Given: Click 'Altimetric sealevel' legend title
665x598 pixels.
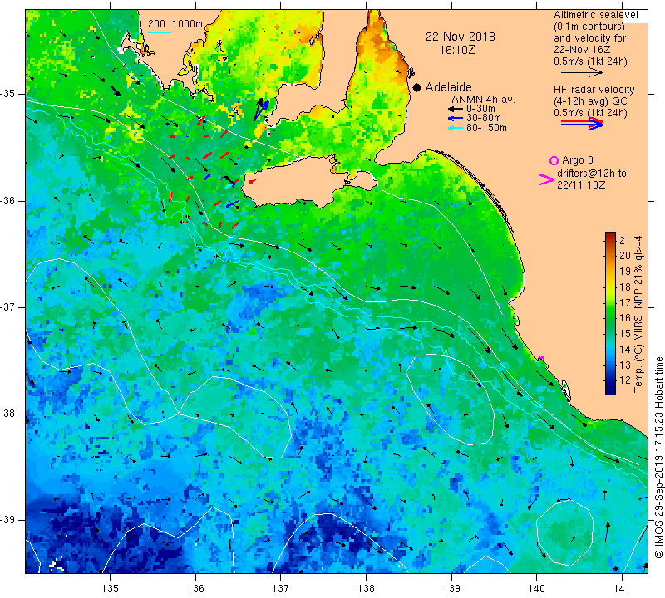Looking at the screenshot, I should [595, 15].
